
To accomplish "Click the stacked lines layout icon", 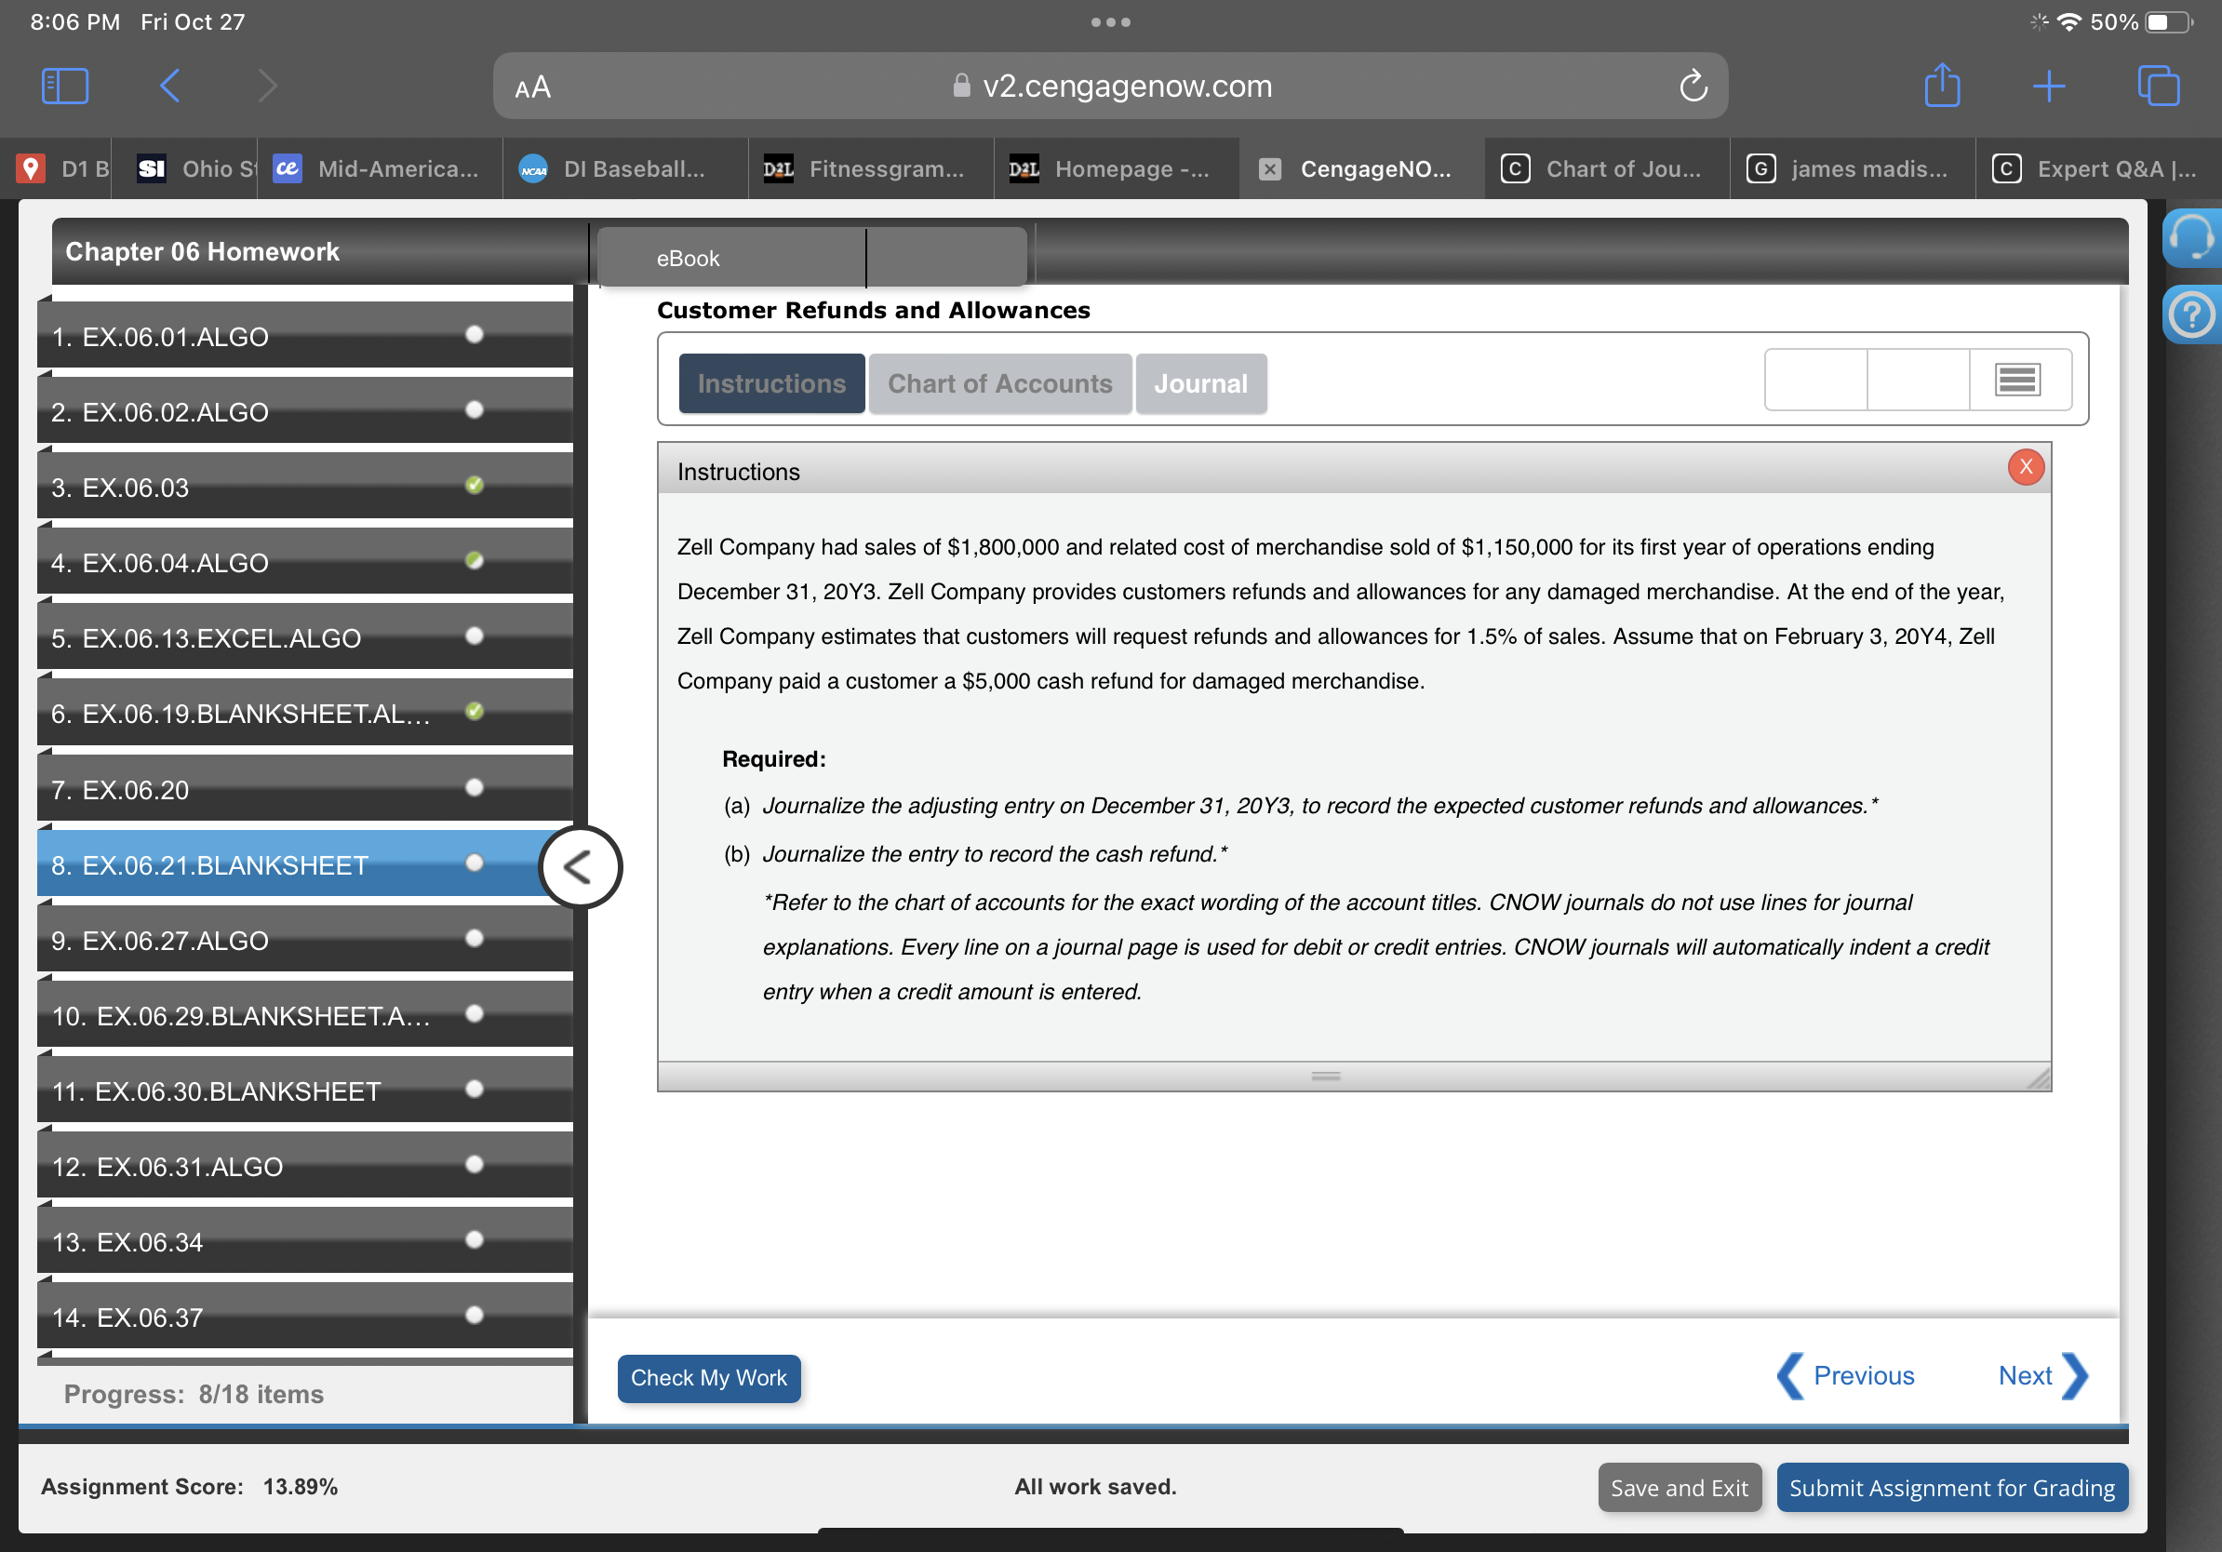I will click(x=2018, y=381).
